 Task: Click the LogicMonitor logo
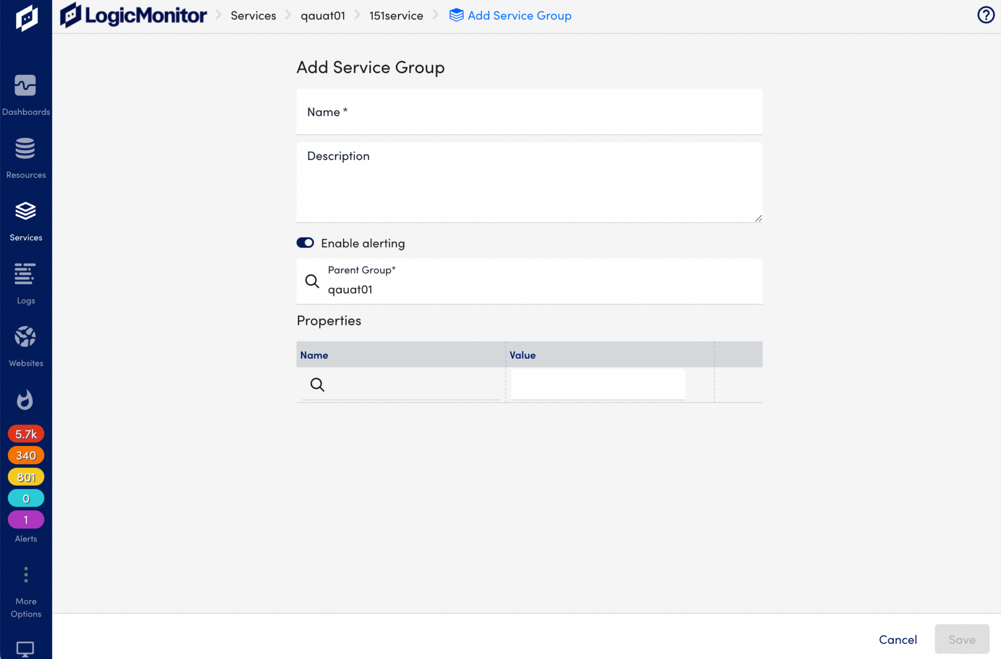pyautogui.click(x=132, y=15)
